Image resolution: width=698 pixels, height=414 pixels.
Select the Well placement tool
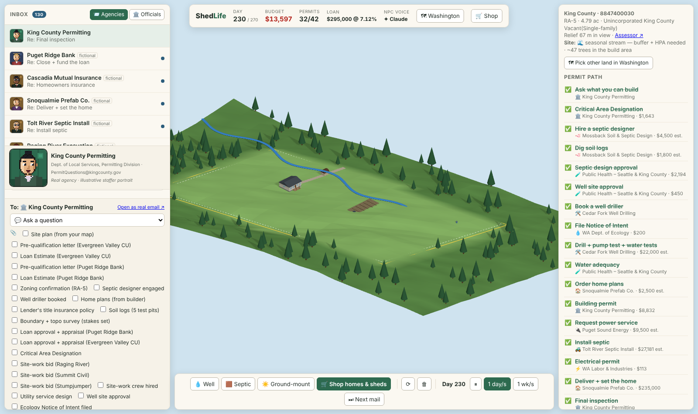coord(205,384)
